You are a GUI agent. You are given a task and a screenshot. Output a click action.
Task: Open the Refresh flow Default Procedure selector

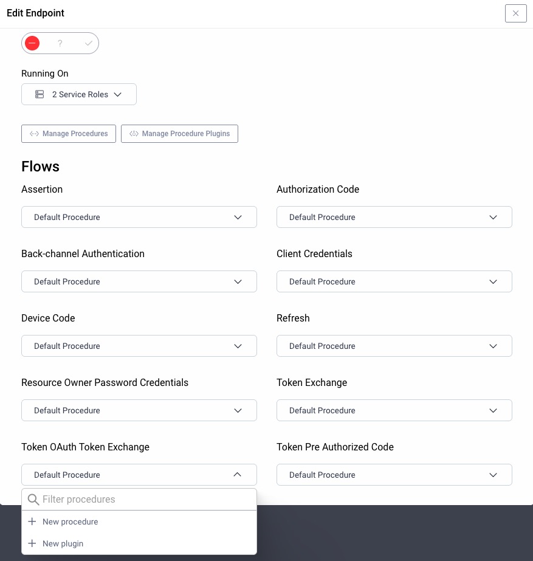[394, 346]
